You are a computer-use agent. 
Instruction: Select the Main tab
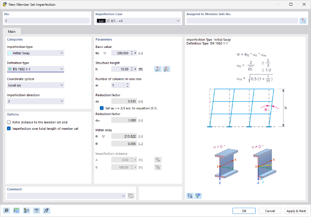[12, 32]
